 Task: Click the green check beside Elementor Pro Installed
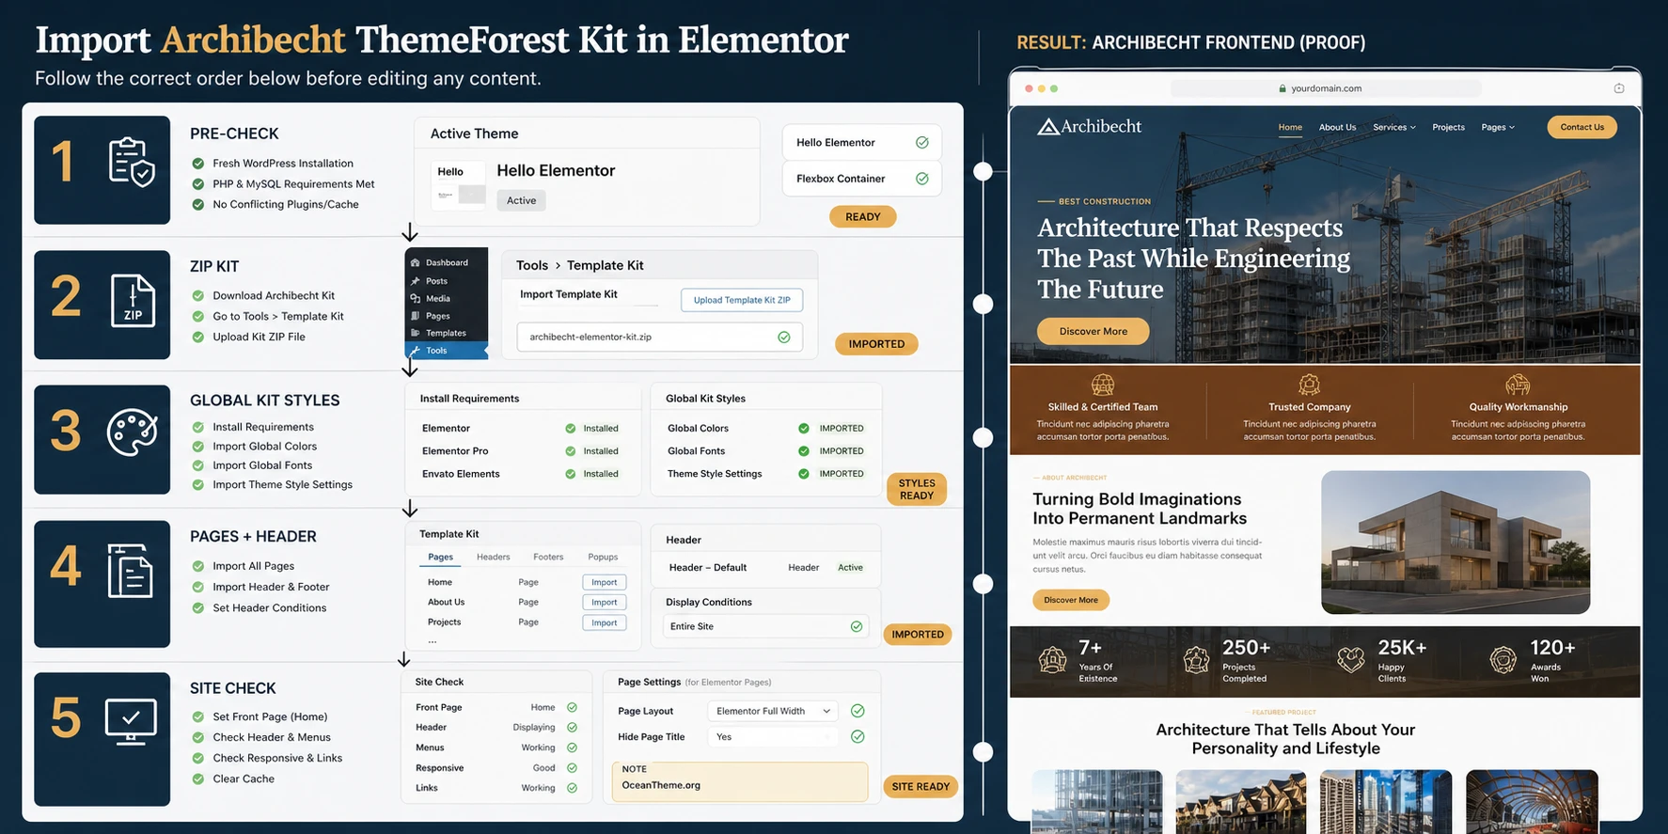571,451
